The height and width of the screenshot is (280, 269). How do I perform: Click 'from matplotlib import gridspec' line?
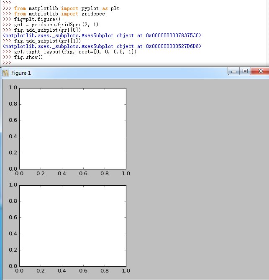pos(59,14)
